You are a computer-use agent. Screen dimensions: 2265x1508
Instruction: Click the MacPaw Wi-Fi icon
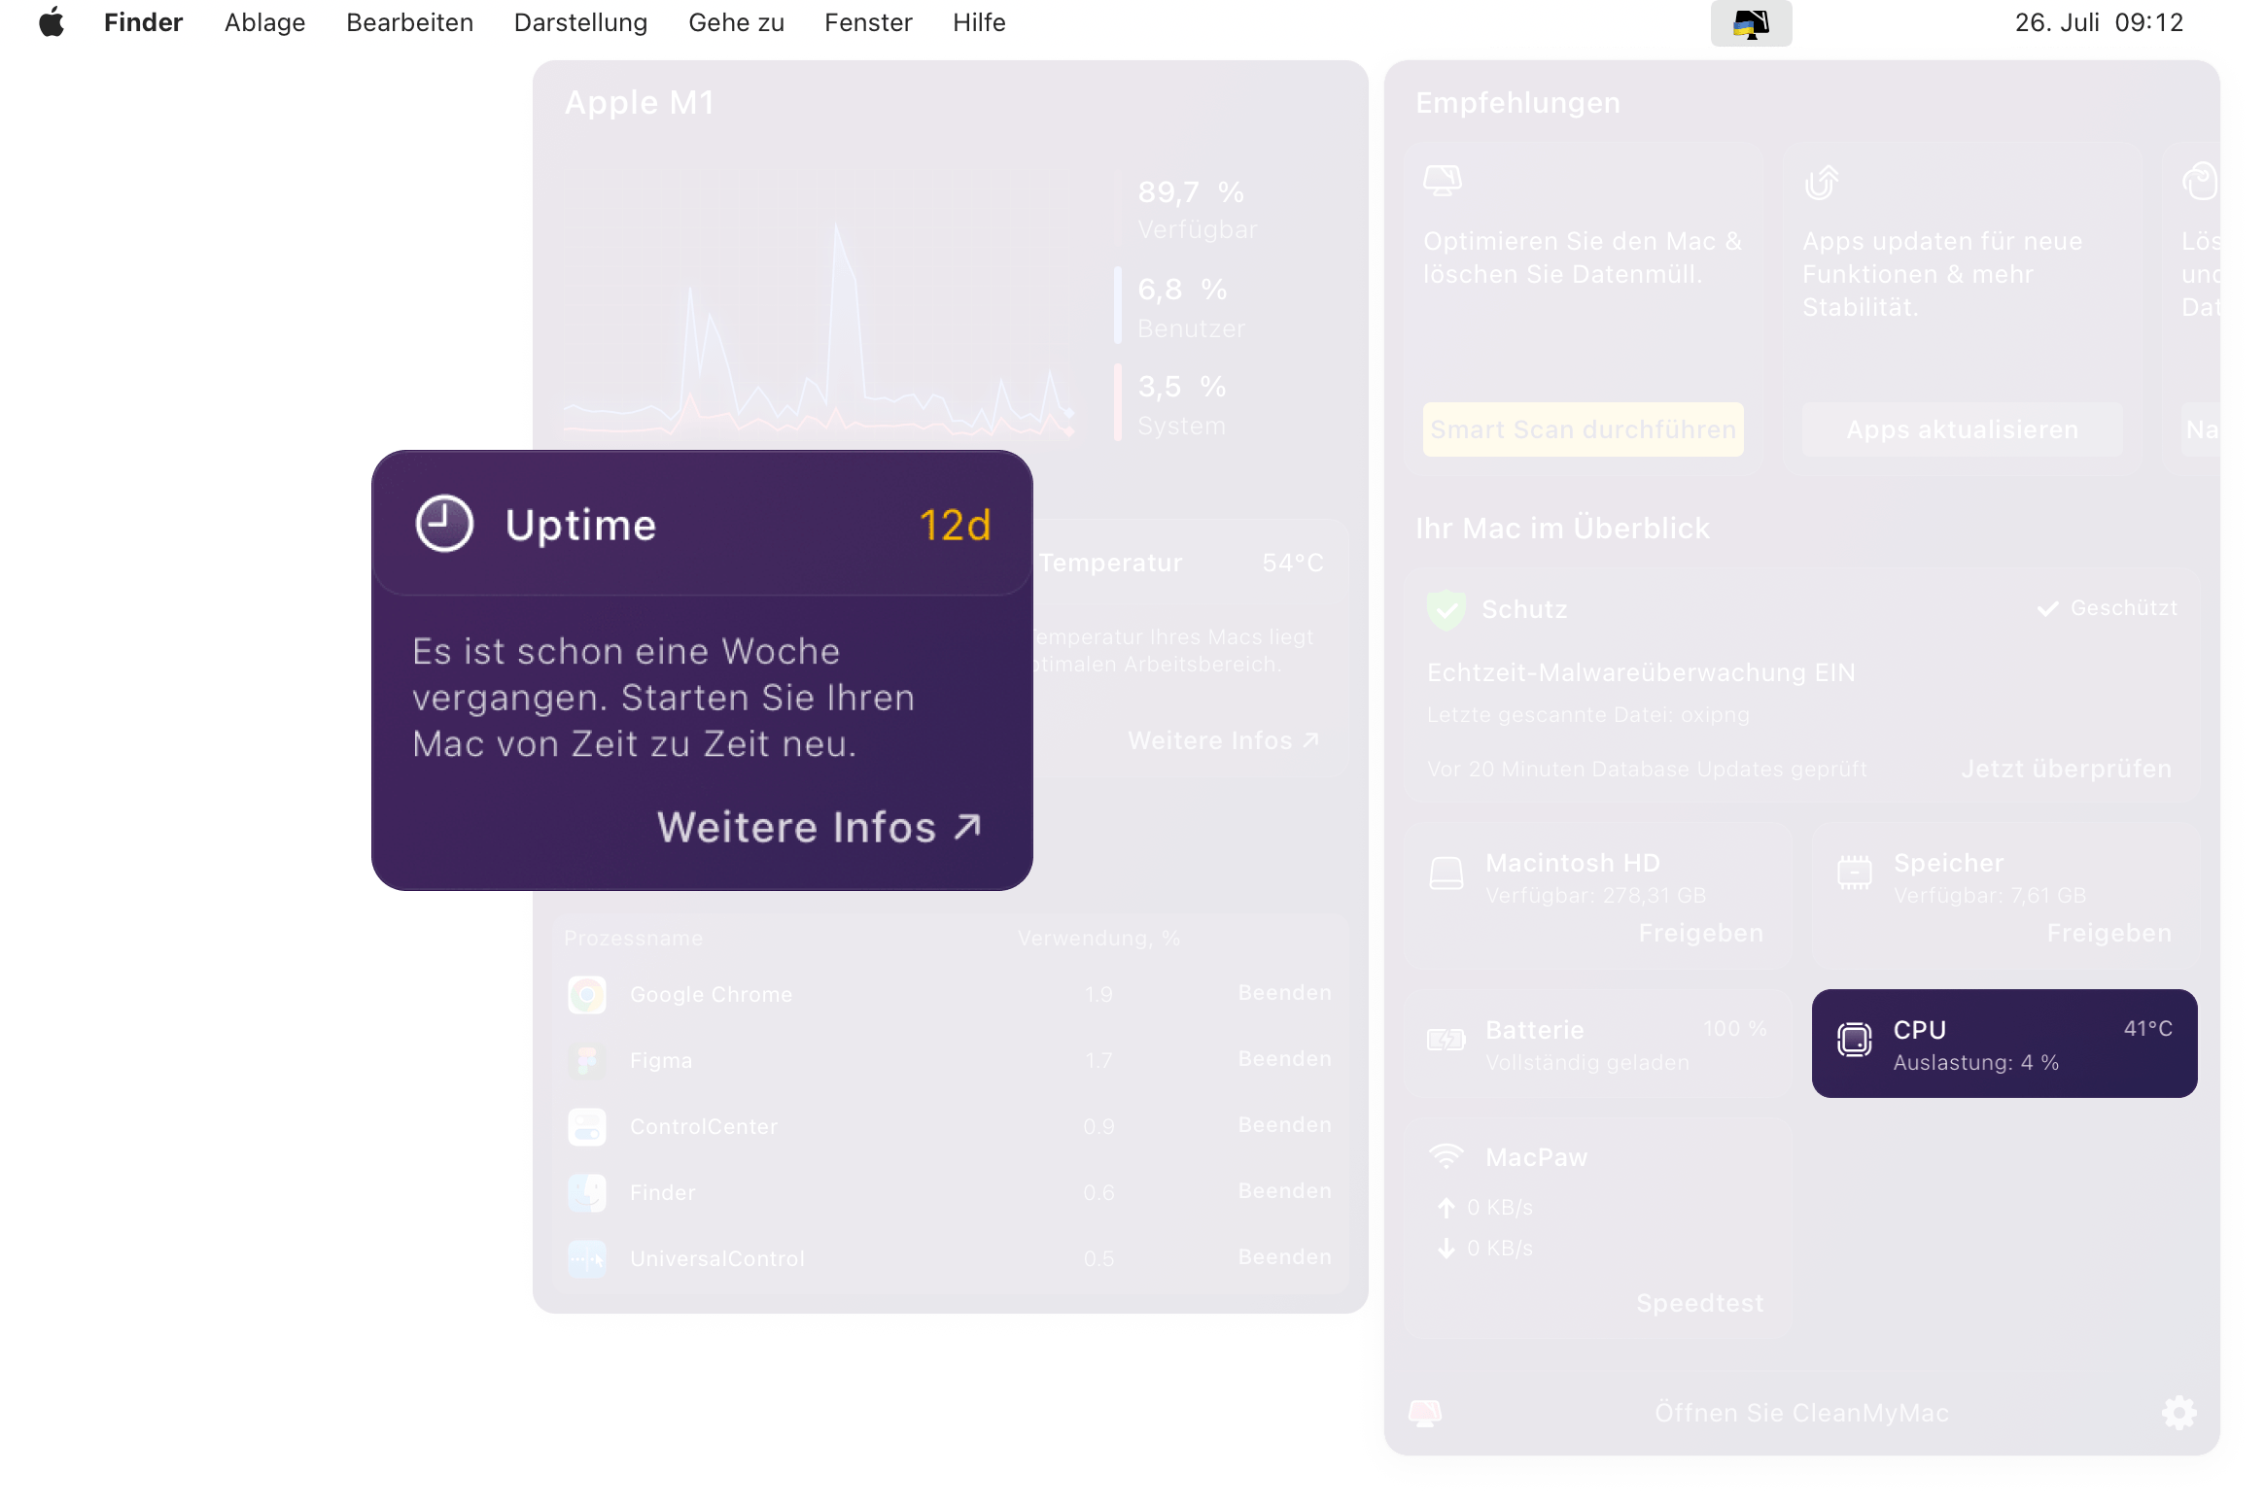coord(1446,1156)
